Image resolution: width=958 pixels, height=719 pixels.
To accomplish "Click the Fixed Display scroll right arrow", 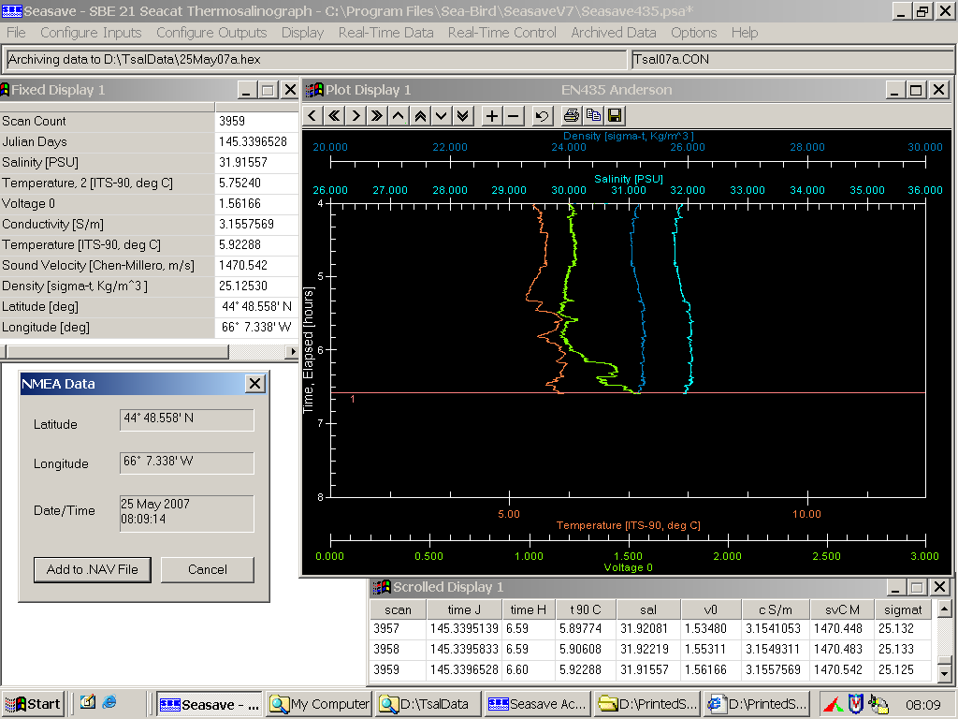I will (292, 352).
